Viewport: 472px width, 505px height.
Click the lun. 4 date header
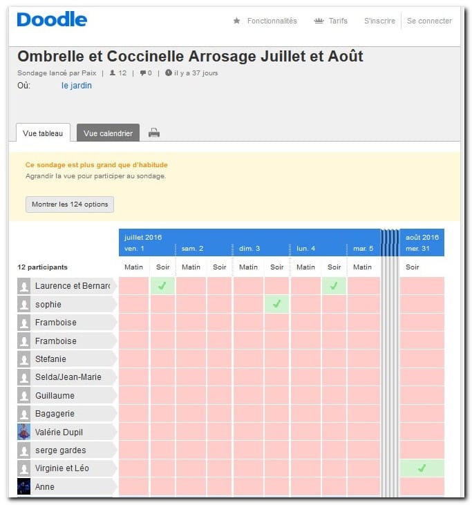tap(305, 249)
